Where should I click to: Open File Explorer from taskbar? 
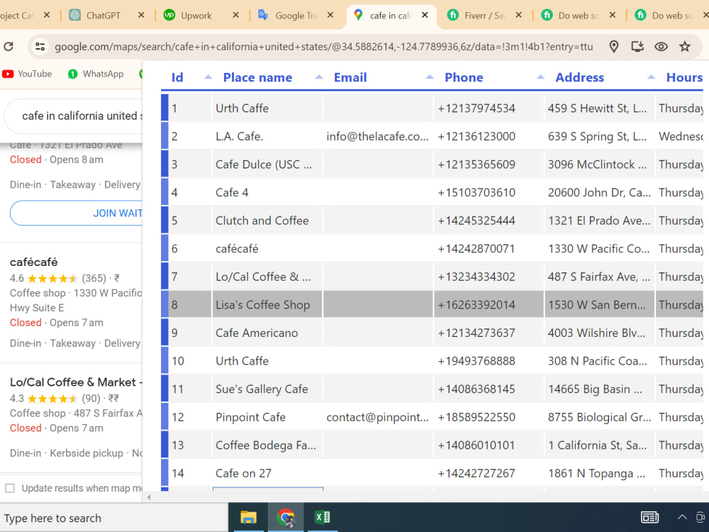pyautogui.click(x=248, y=517)
